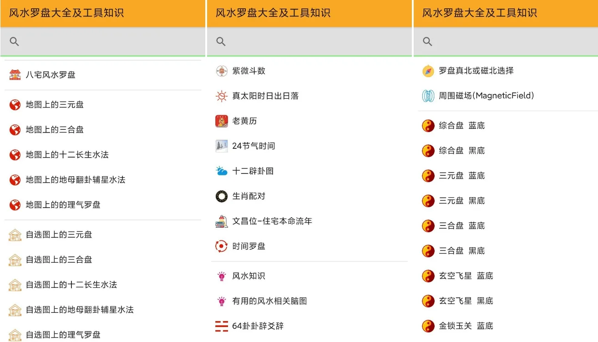Click the search field in the middle panel
Screen dimensions: 598x342
(314, 42)
